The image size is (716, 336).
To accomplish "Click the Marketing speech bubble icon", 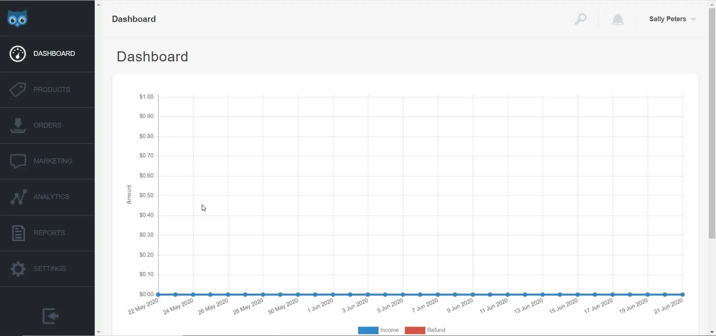I will (18, 161).
